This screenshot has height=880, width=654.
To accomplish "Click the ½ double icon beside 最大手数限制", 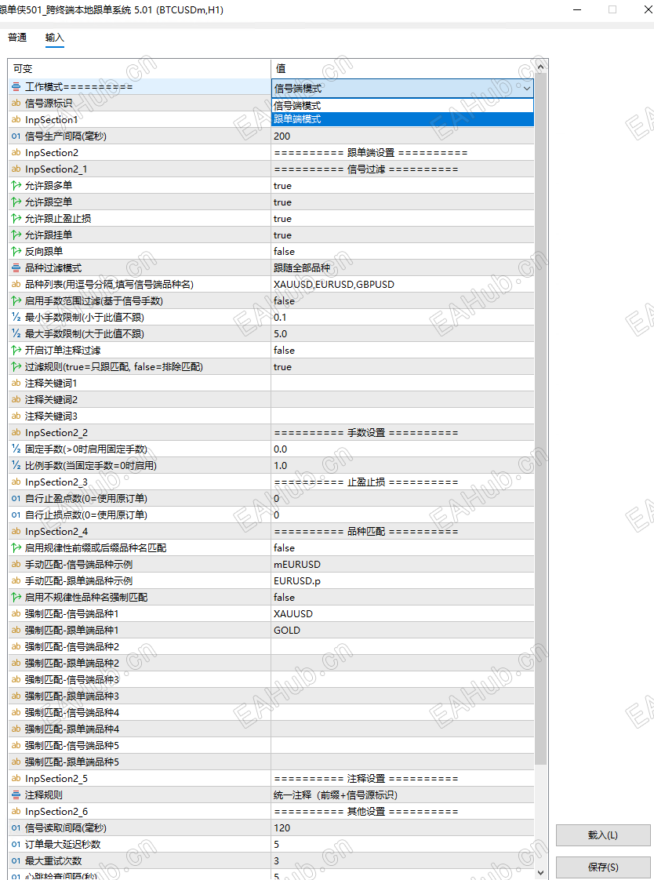I will [x=16, y=333].
